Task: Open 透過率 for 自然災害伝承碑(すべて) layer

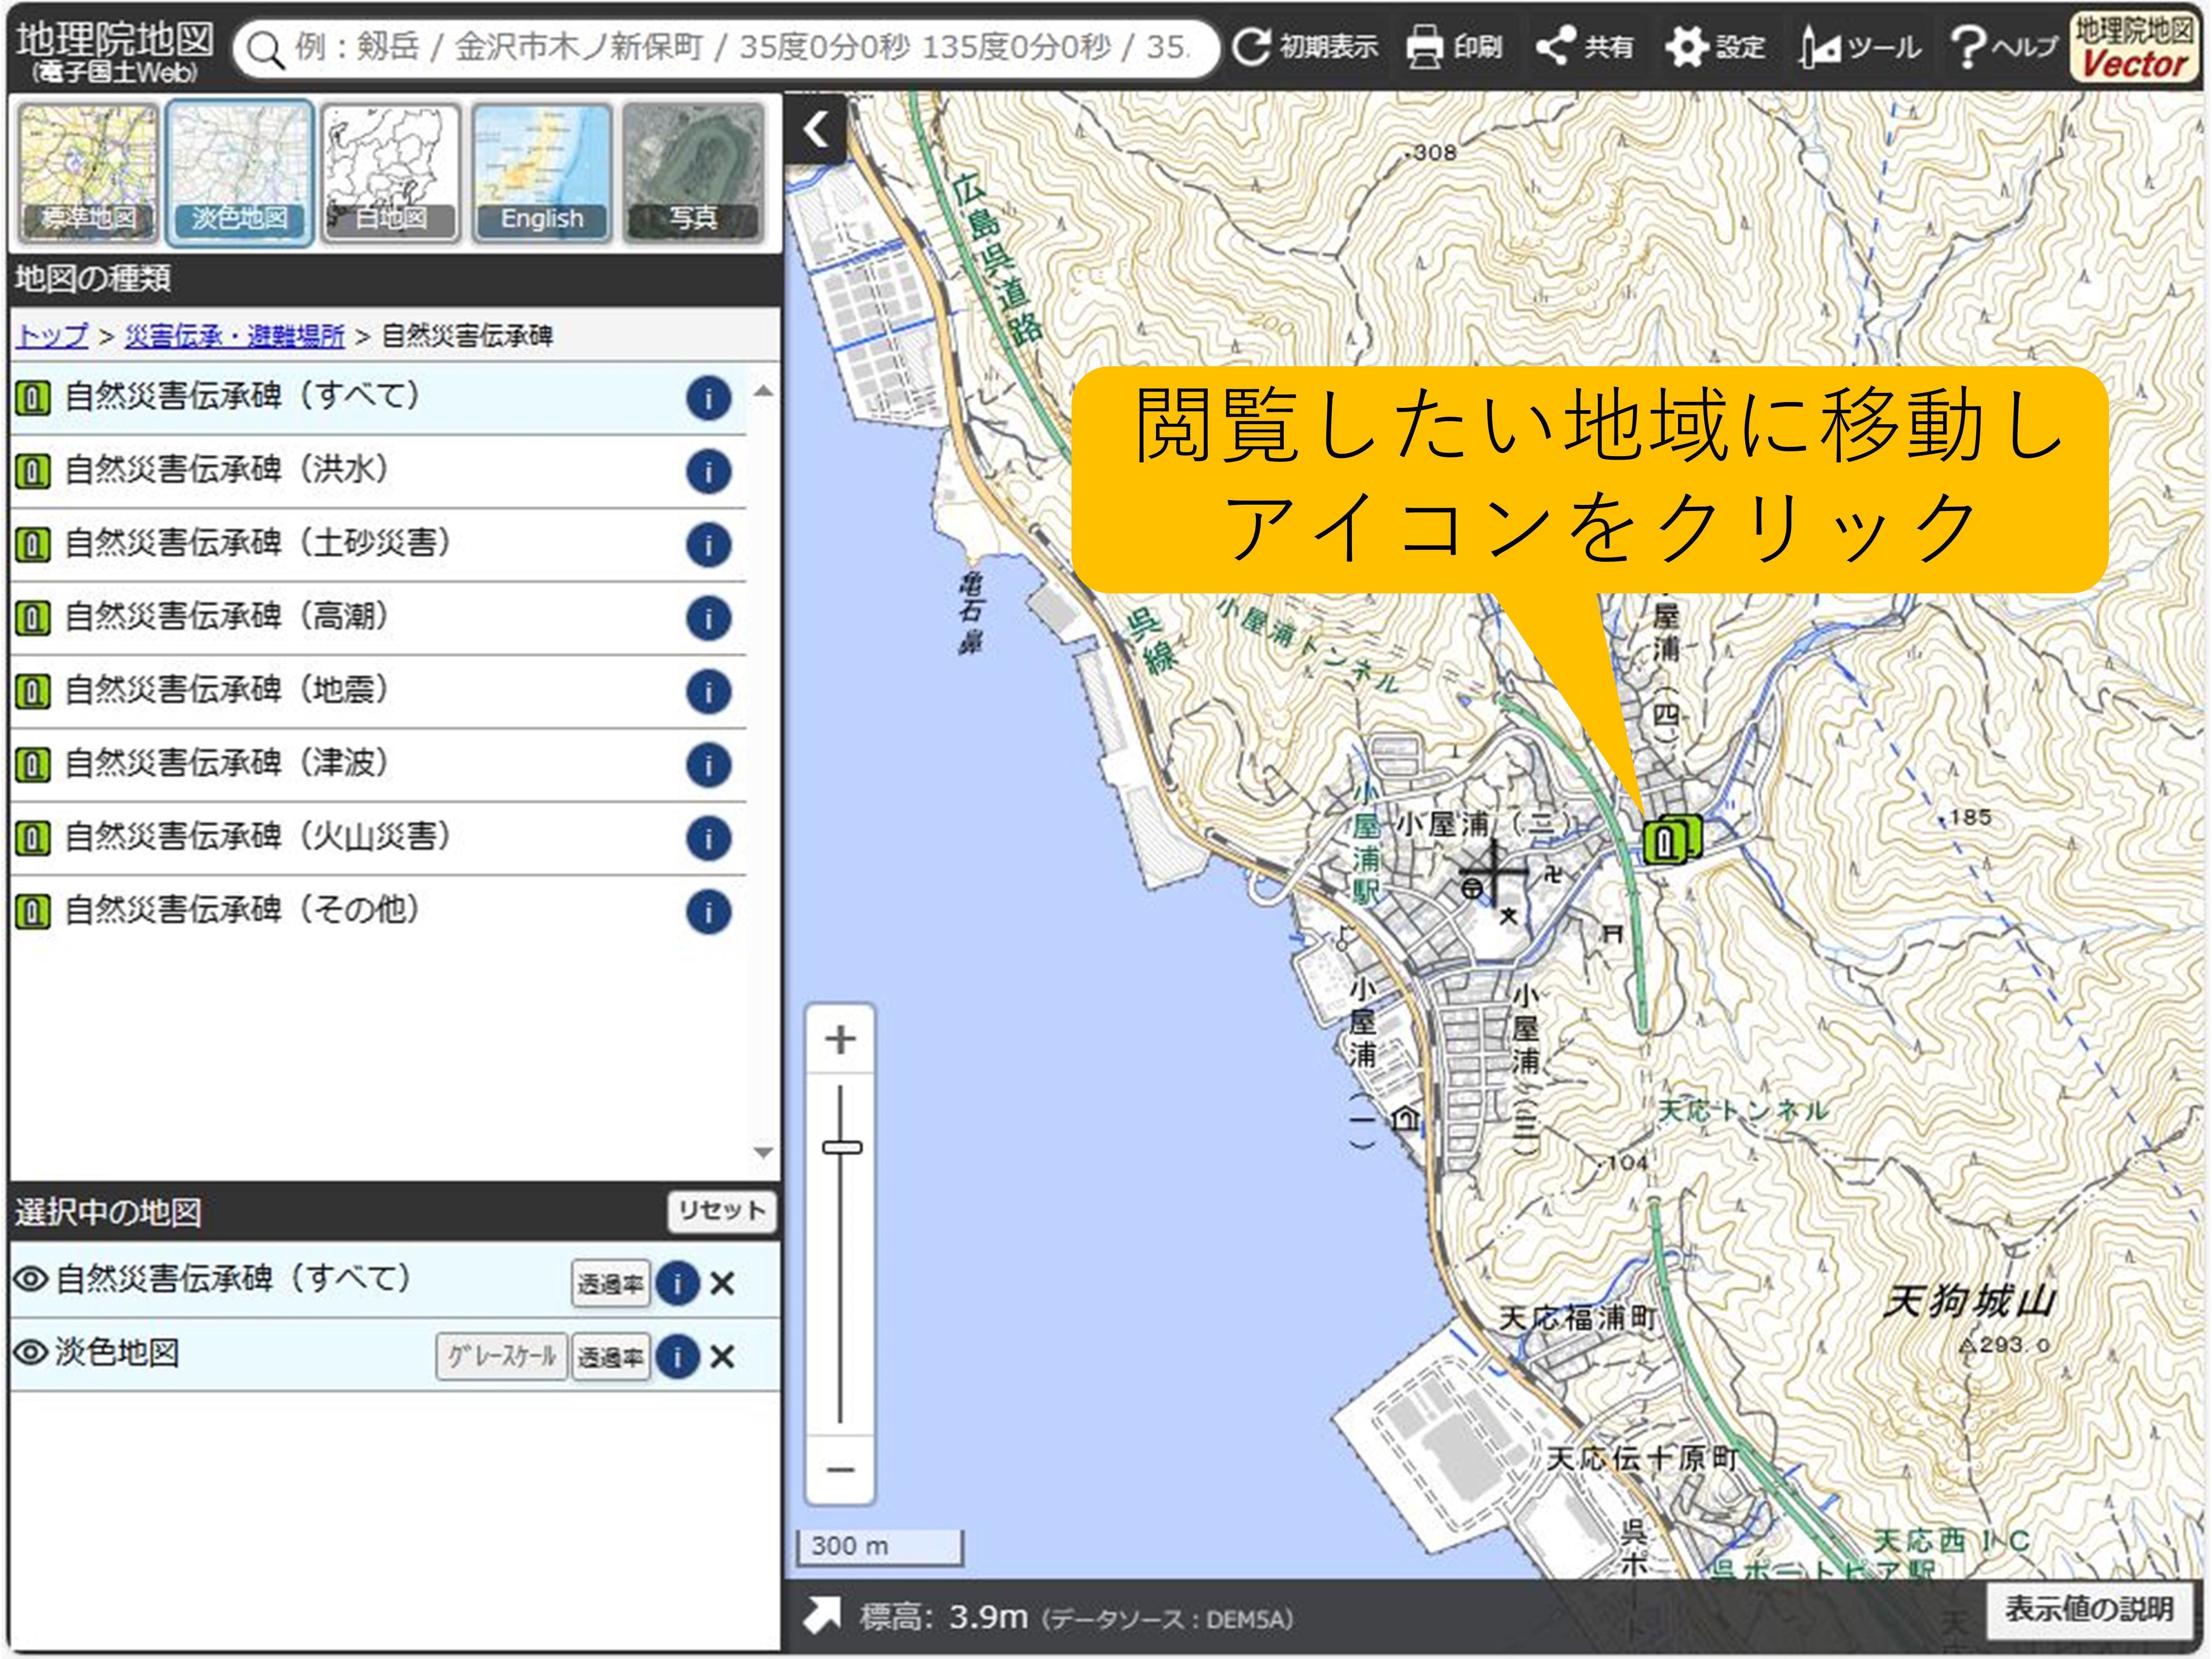Action: pyautogui.click(x=610, y=1284)
